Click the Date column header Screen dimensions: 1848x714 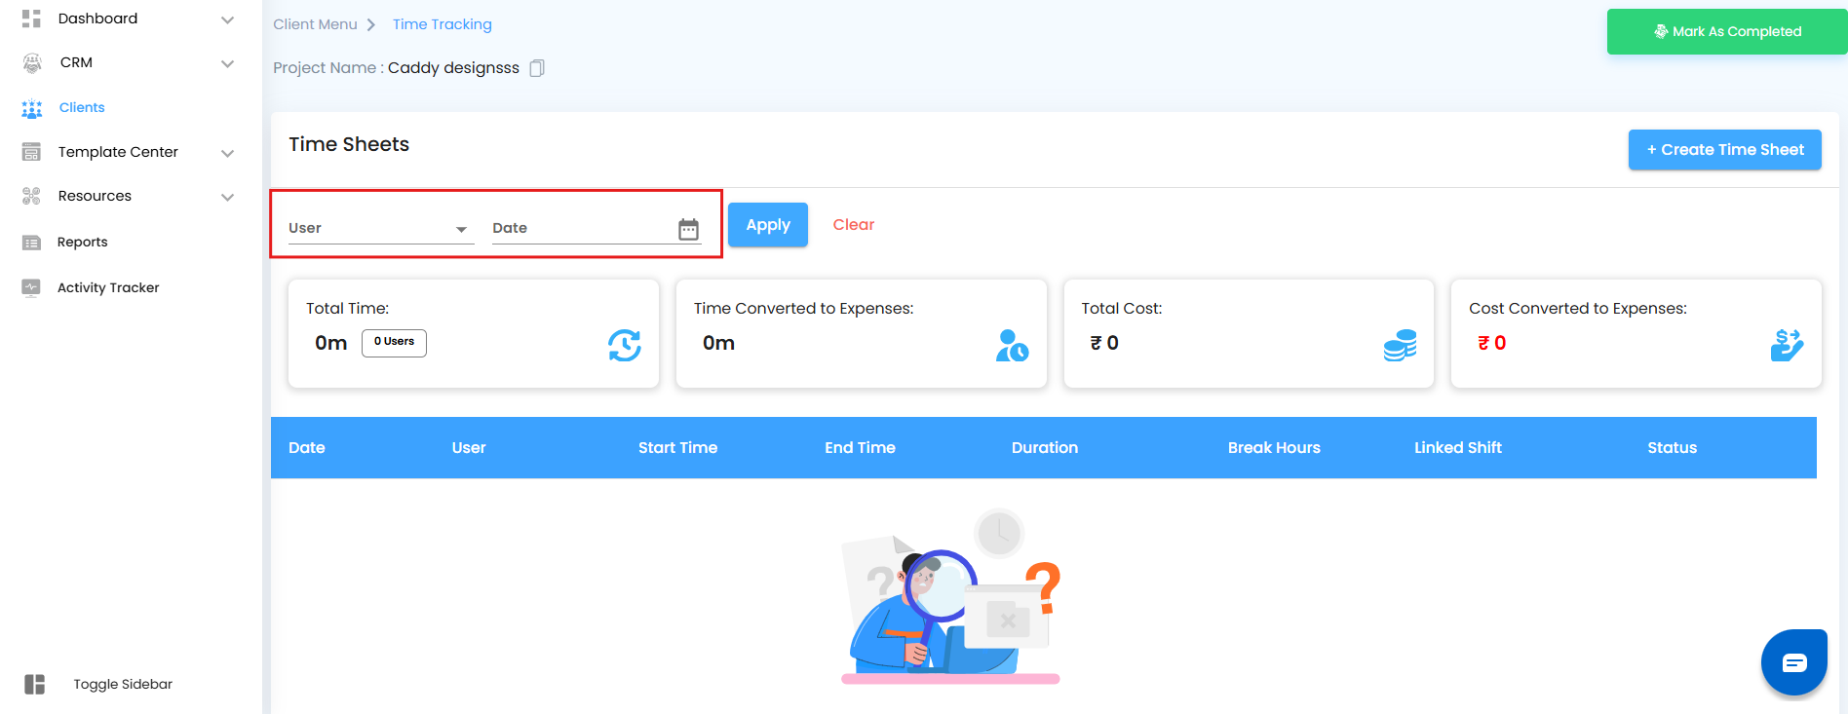[x=307, y=448]
